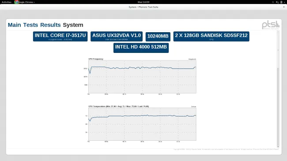Click the 2 x 128GB SanDisk disk badge
This screenshot has width=287, height=161.
coord(211,37)
